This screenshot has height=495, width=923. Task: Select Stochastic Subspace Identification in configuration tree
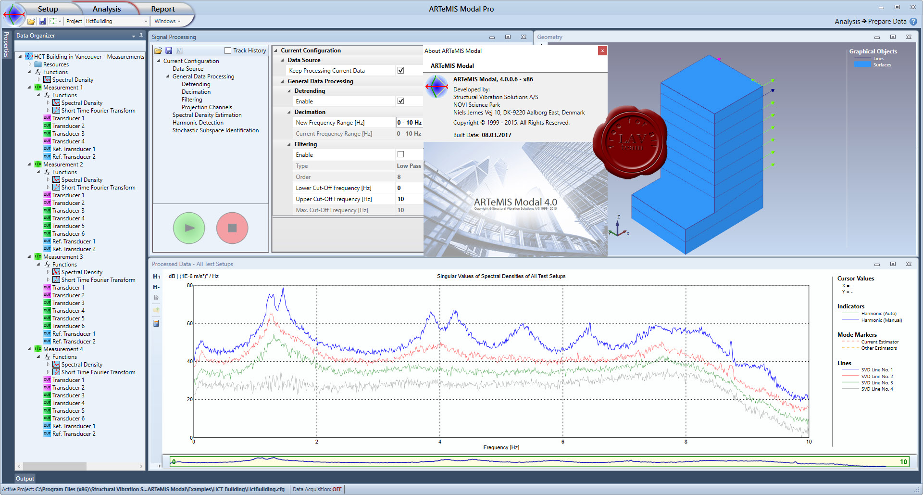point(215,130)
